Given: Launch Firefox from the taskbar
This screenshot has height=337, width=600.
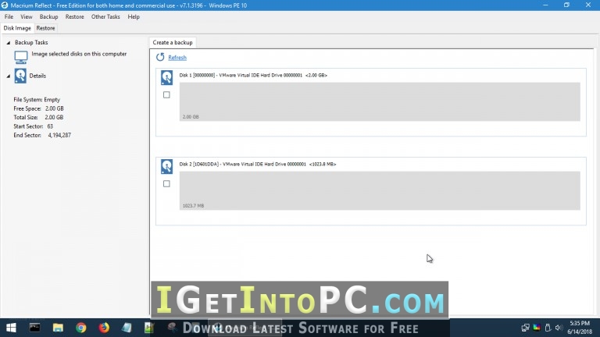Looking at the screenshot, I should 104,328.
